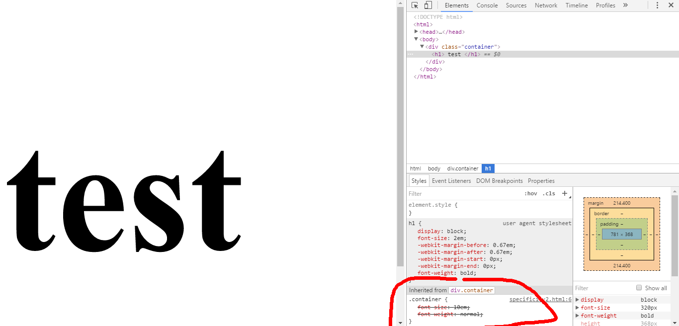Activate the inspect element picker icon
This screenshot has height=326, width=679.
click(x=415, y=5)
